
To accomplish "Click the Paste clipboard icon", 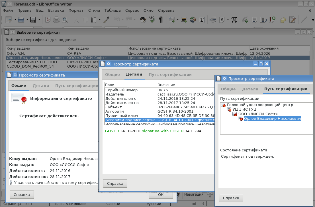I will pyautogui.click(x=94, y=20).
